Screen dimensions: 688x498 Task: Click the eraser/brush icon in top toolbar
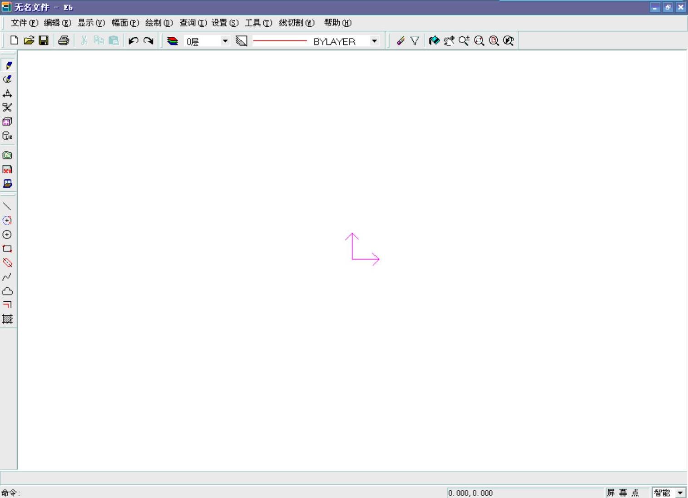pyautogui.click(x=400, y=41)
